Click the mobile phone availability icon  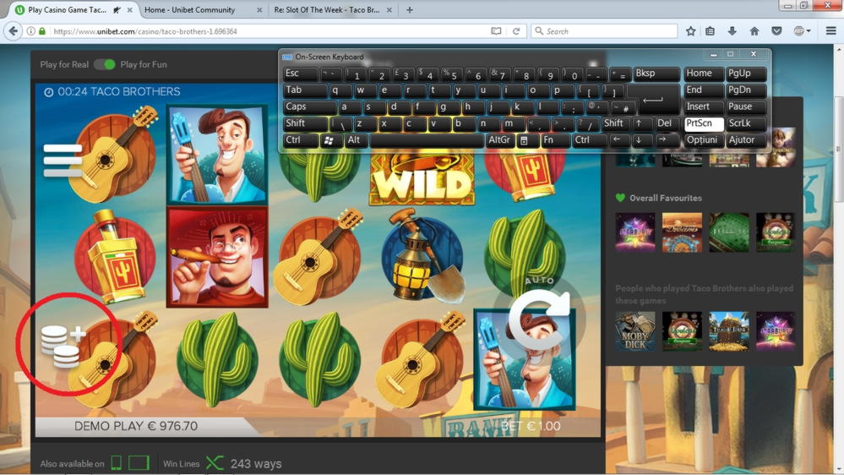click(116, 462)
